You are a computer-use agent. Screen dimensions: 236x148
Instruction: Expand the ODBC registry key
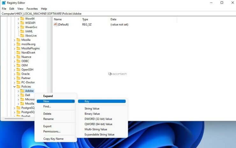coord(14,61)
